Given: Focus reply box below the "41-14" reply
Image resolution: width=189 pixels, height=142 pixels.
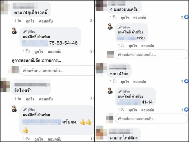Looking at the screenshot, I should coord(152,119).
